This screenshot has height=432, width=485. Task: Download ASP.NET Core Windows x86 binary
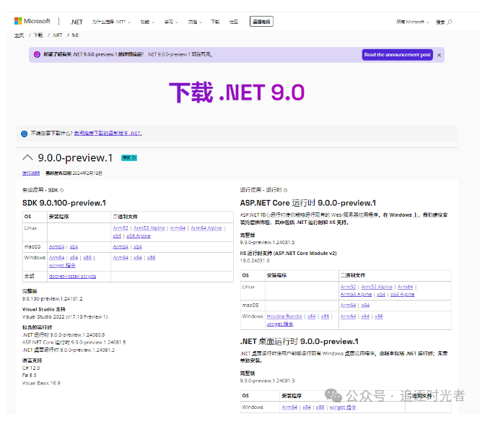point(379,316)
